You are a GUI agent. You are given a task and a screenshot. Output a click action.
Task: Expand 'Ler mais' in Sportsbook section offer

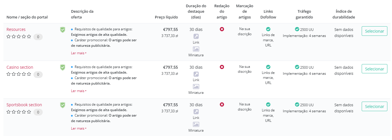(x=78, y=128)
